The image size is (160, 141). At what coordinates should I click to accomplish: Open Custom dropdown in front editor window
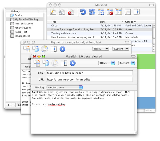coord(127,63)
